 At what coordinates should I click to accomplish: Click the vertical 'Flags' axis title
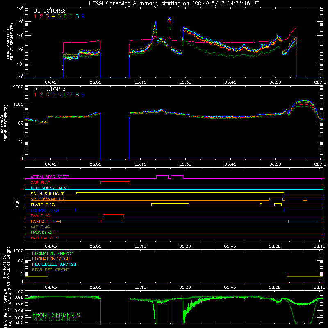pos(17,205)
